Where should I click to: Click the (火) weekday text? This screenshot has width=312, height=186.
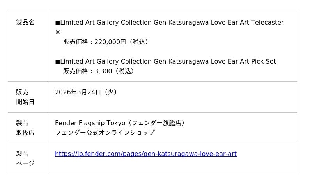(x=110, y=92)
